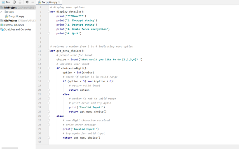Select the venv folder in project tree
This screenshot has height=149, width=239.
(9, 12)
